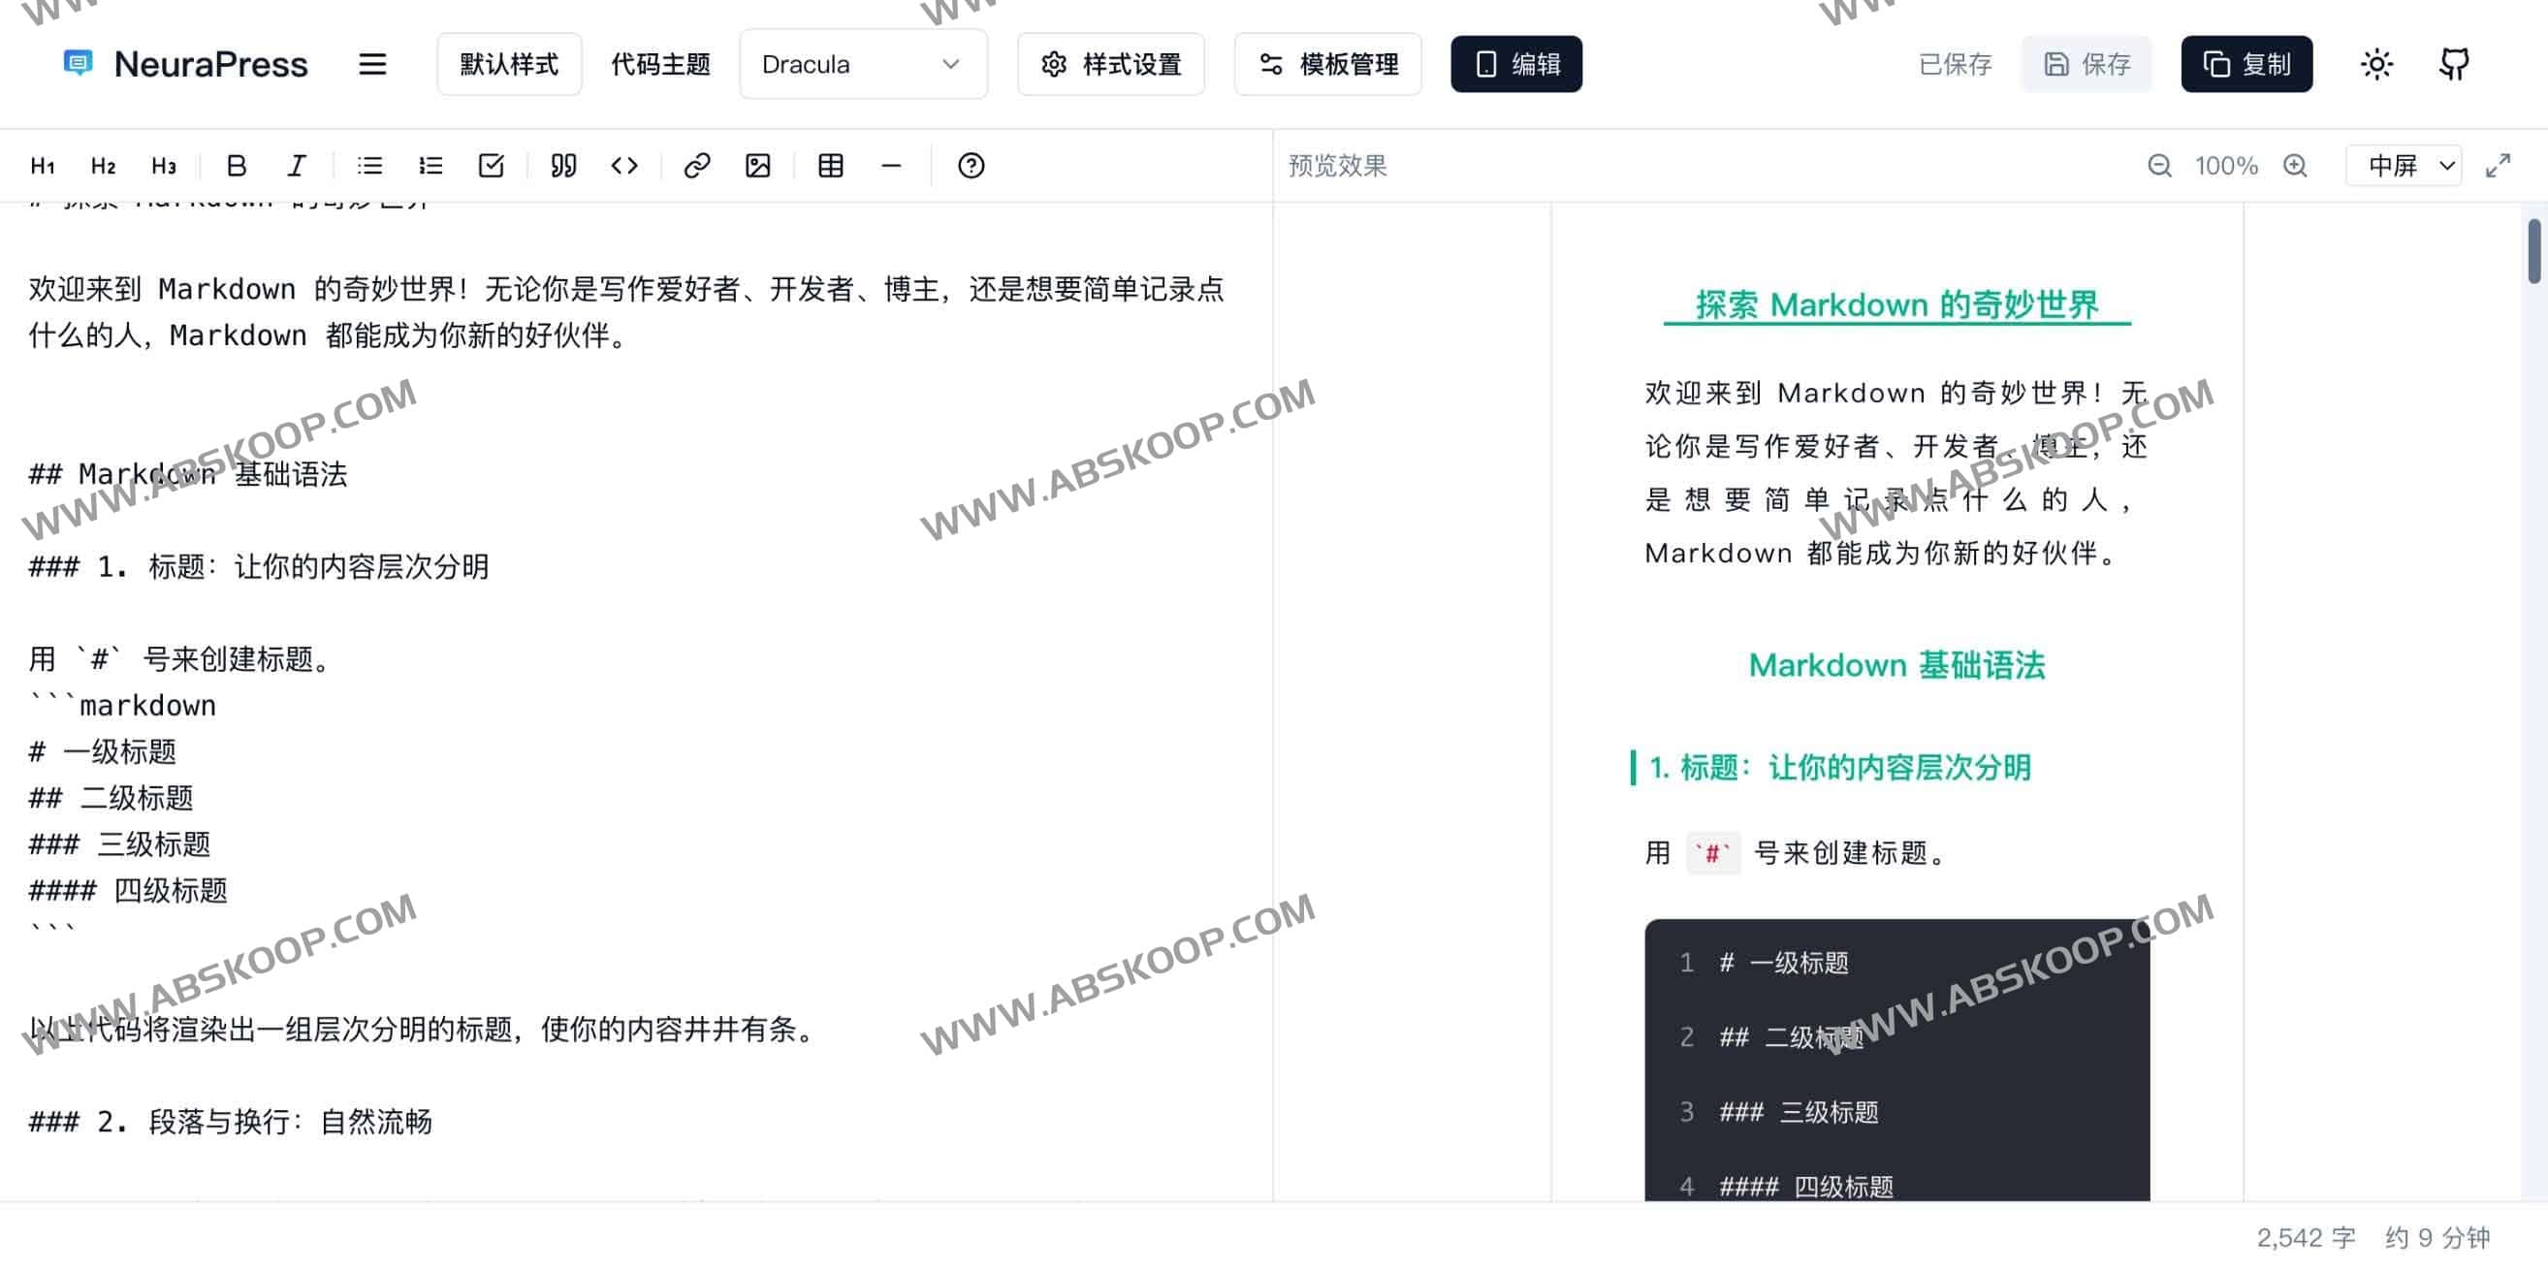The height and width of the screenshot is (1272, 2548).
Task: Toggle italic formatting
Action: click(296, 165)
